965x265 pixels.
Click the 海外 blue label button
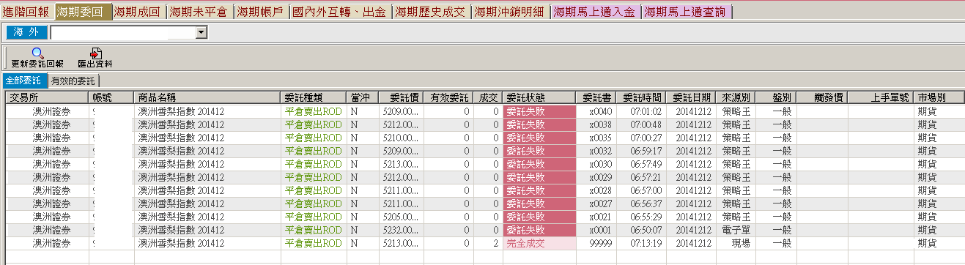[x=26, y=32]
